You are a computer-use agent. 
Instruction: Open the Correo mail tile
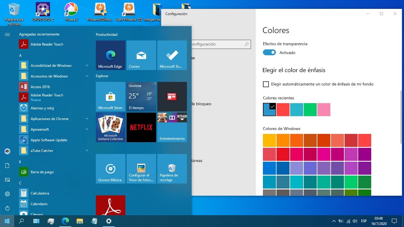(141, 55)
